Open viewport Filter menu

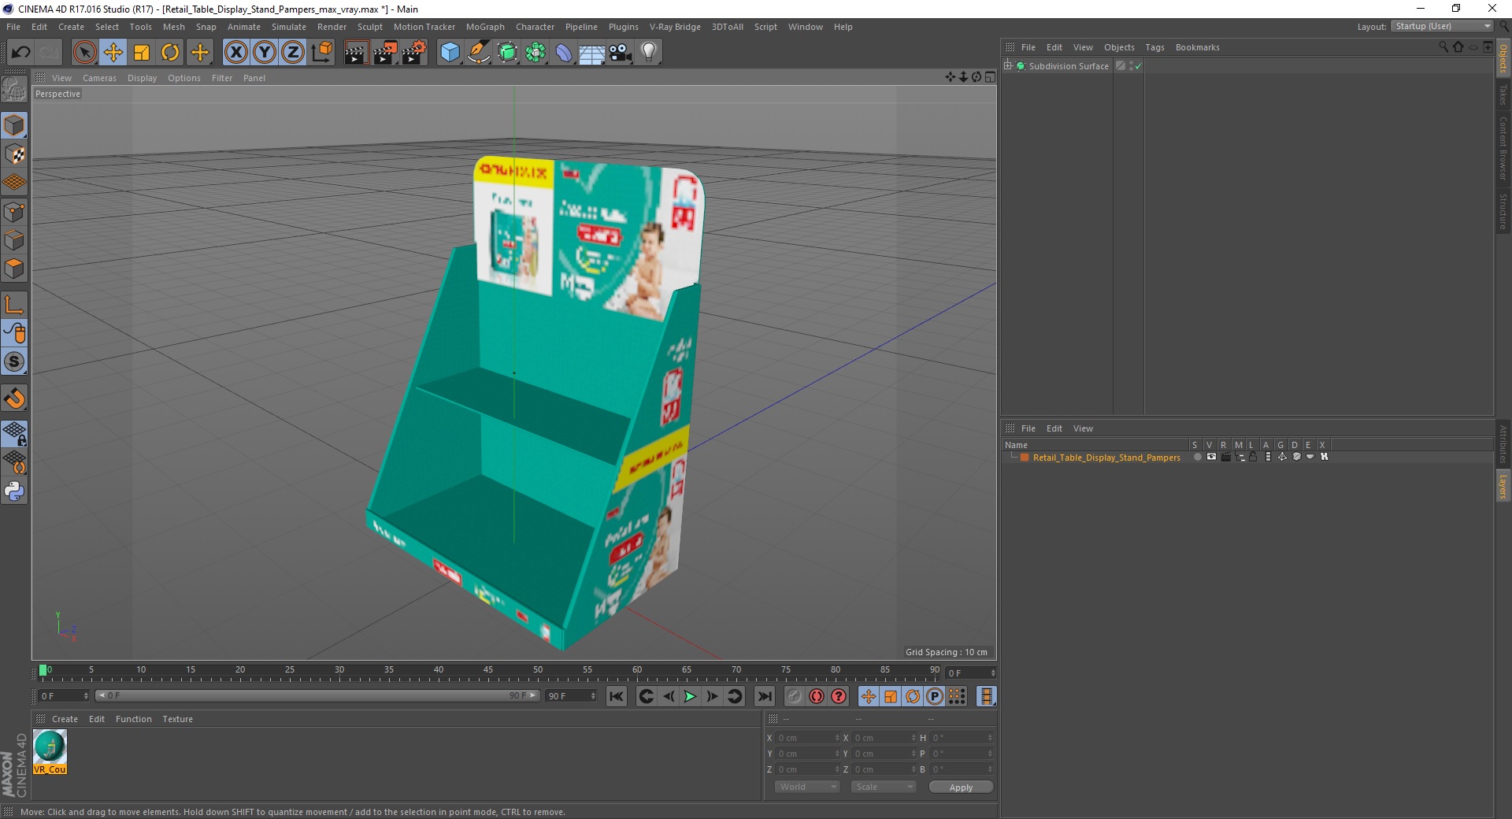[x=222, y=78]
